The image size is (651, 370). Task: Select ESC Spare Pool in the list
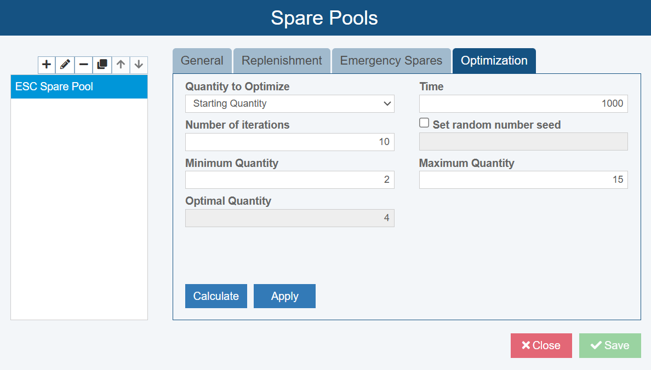coord(79,86)
